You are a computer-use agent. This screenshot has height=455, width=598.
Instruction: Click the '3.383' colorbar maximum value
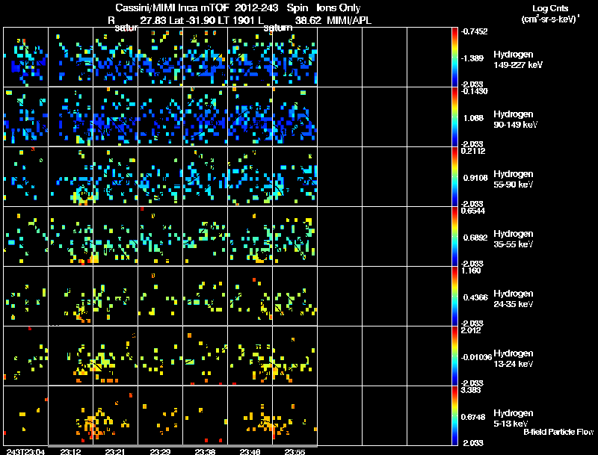click(471, 390)
